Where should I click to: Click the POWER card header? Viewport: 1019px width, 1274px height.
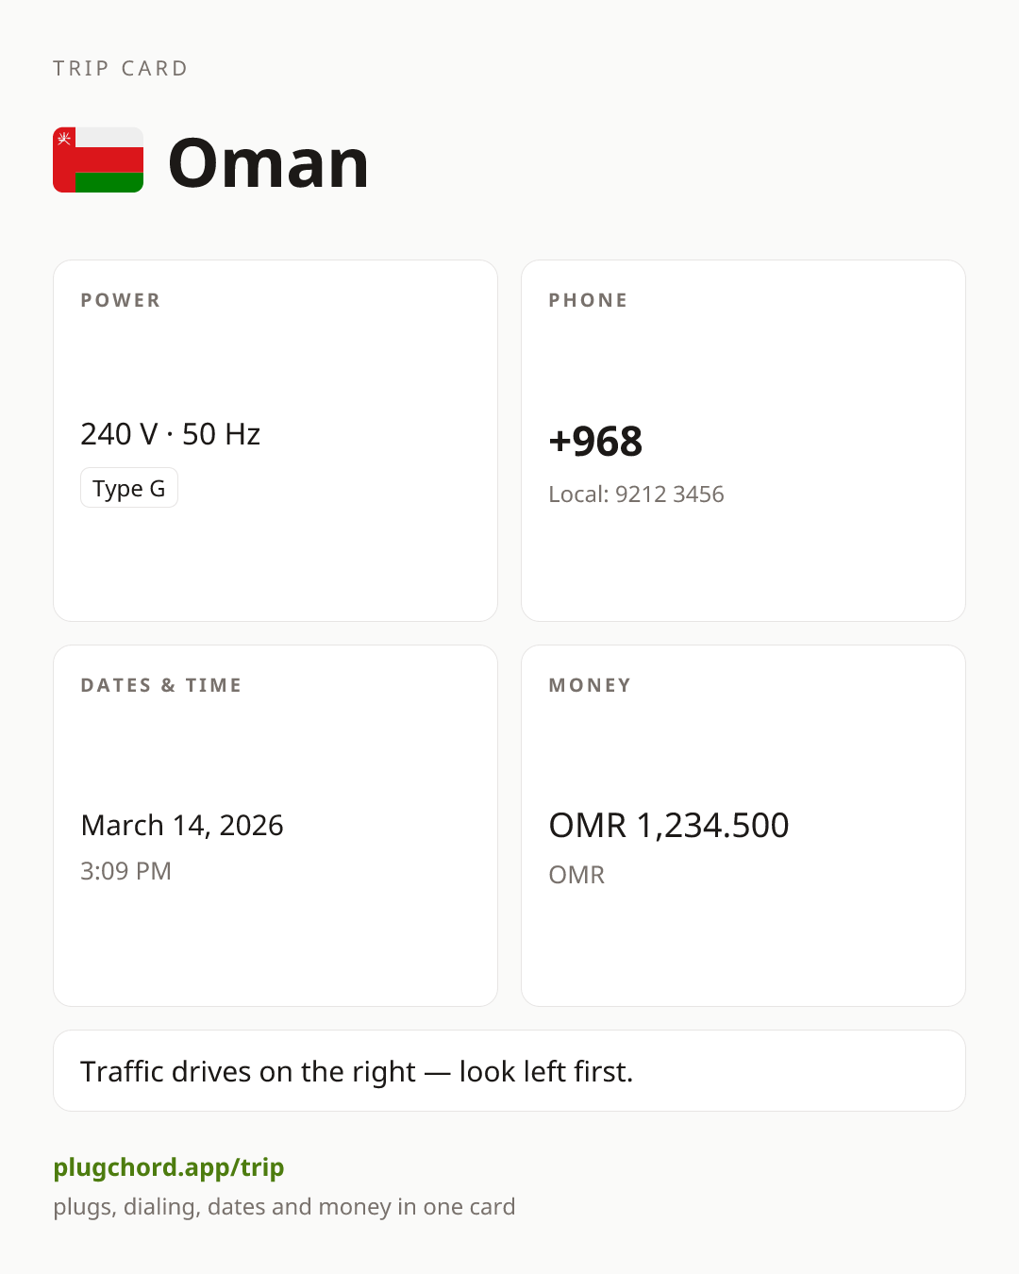coord(121,300)
